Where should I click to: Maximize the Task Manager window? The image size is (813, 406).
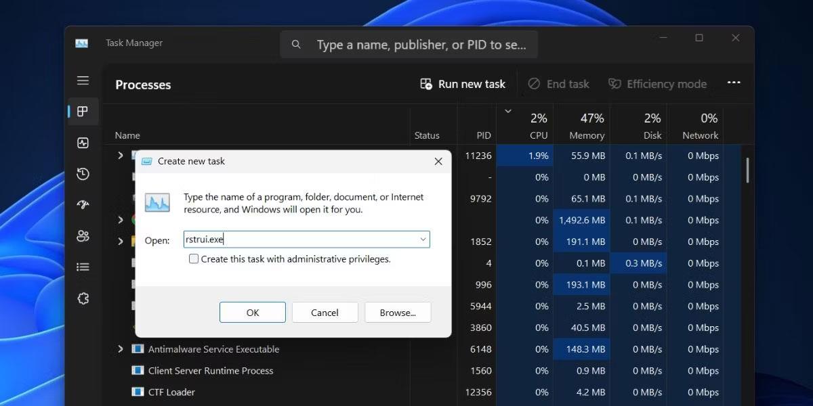coord(699,38)
